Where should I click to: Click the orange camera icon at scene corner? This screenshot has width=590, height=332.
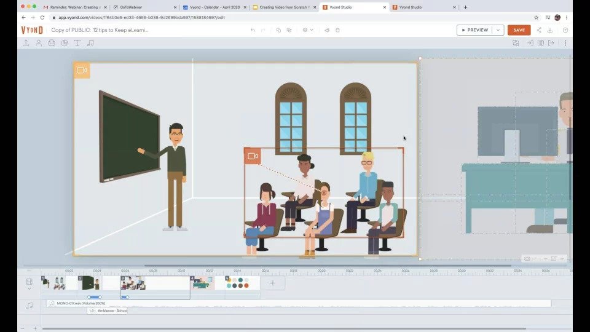coord(81,70)
